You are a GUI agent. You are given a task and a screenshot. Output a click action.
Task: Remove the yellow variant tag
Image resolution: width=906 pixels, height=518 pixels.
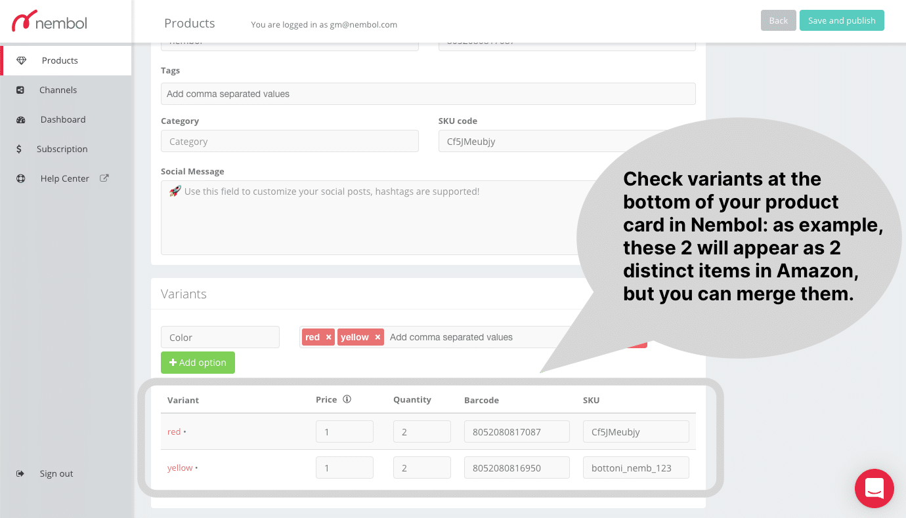click(x=377, y=336)
